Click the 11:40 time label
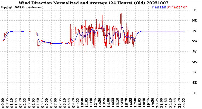The height and width of the screenshot is (109, 202). tap(91, 103)
